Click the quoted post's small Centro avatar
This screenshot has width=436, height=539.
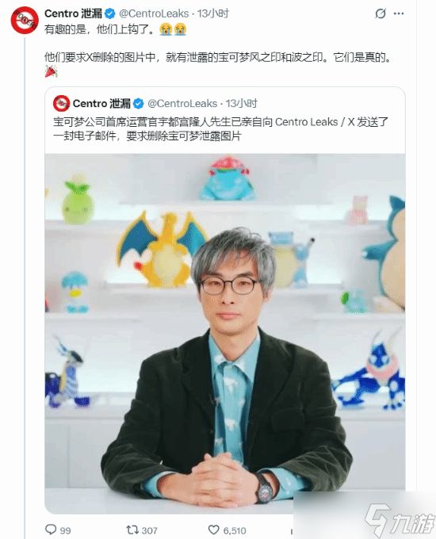click(x=61, y=103)
